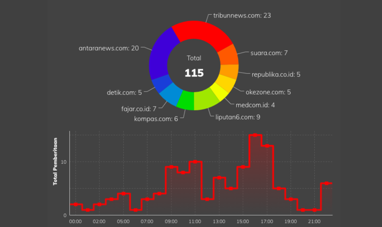Click the 'kompas.com: 6' label

click(156, 119)
